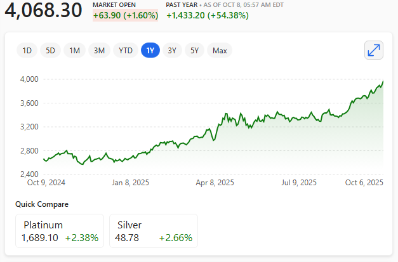Switch chart to 5D range

[x=50, y=51]
